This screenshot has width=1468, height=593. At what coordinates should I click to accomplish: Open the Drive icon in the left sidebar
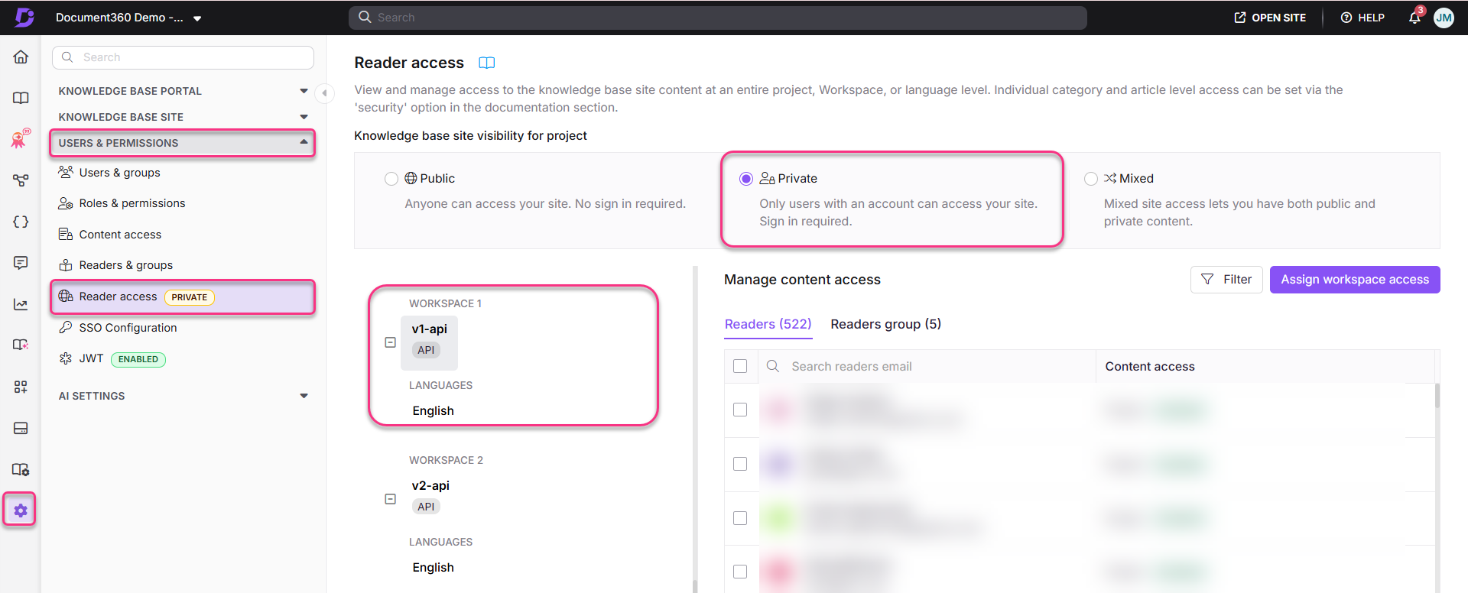[x=21, y=428]
